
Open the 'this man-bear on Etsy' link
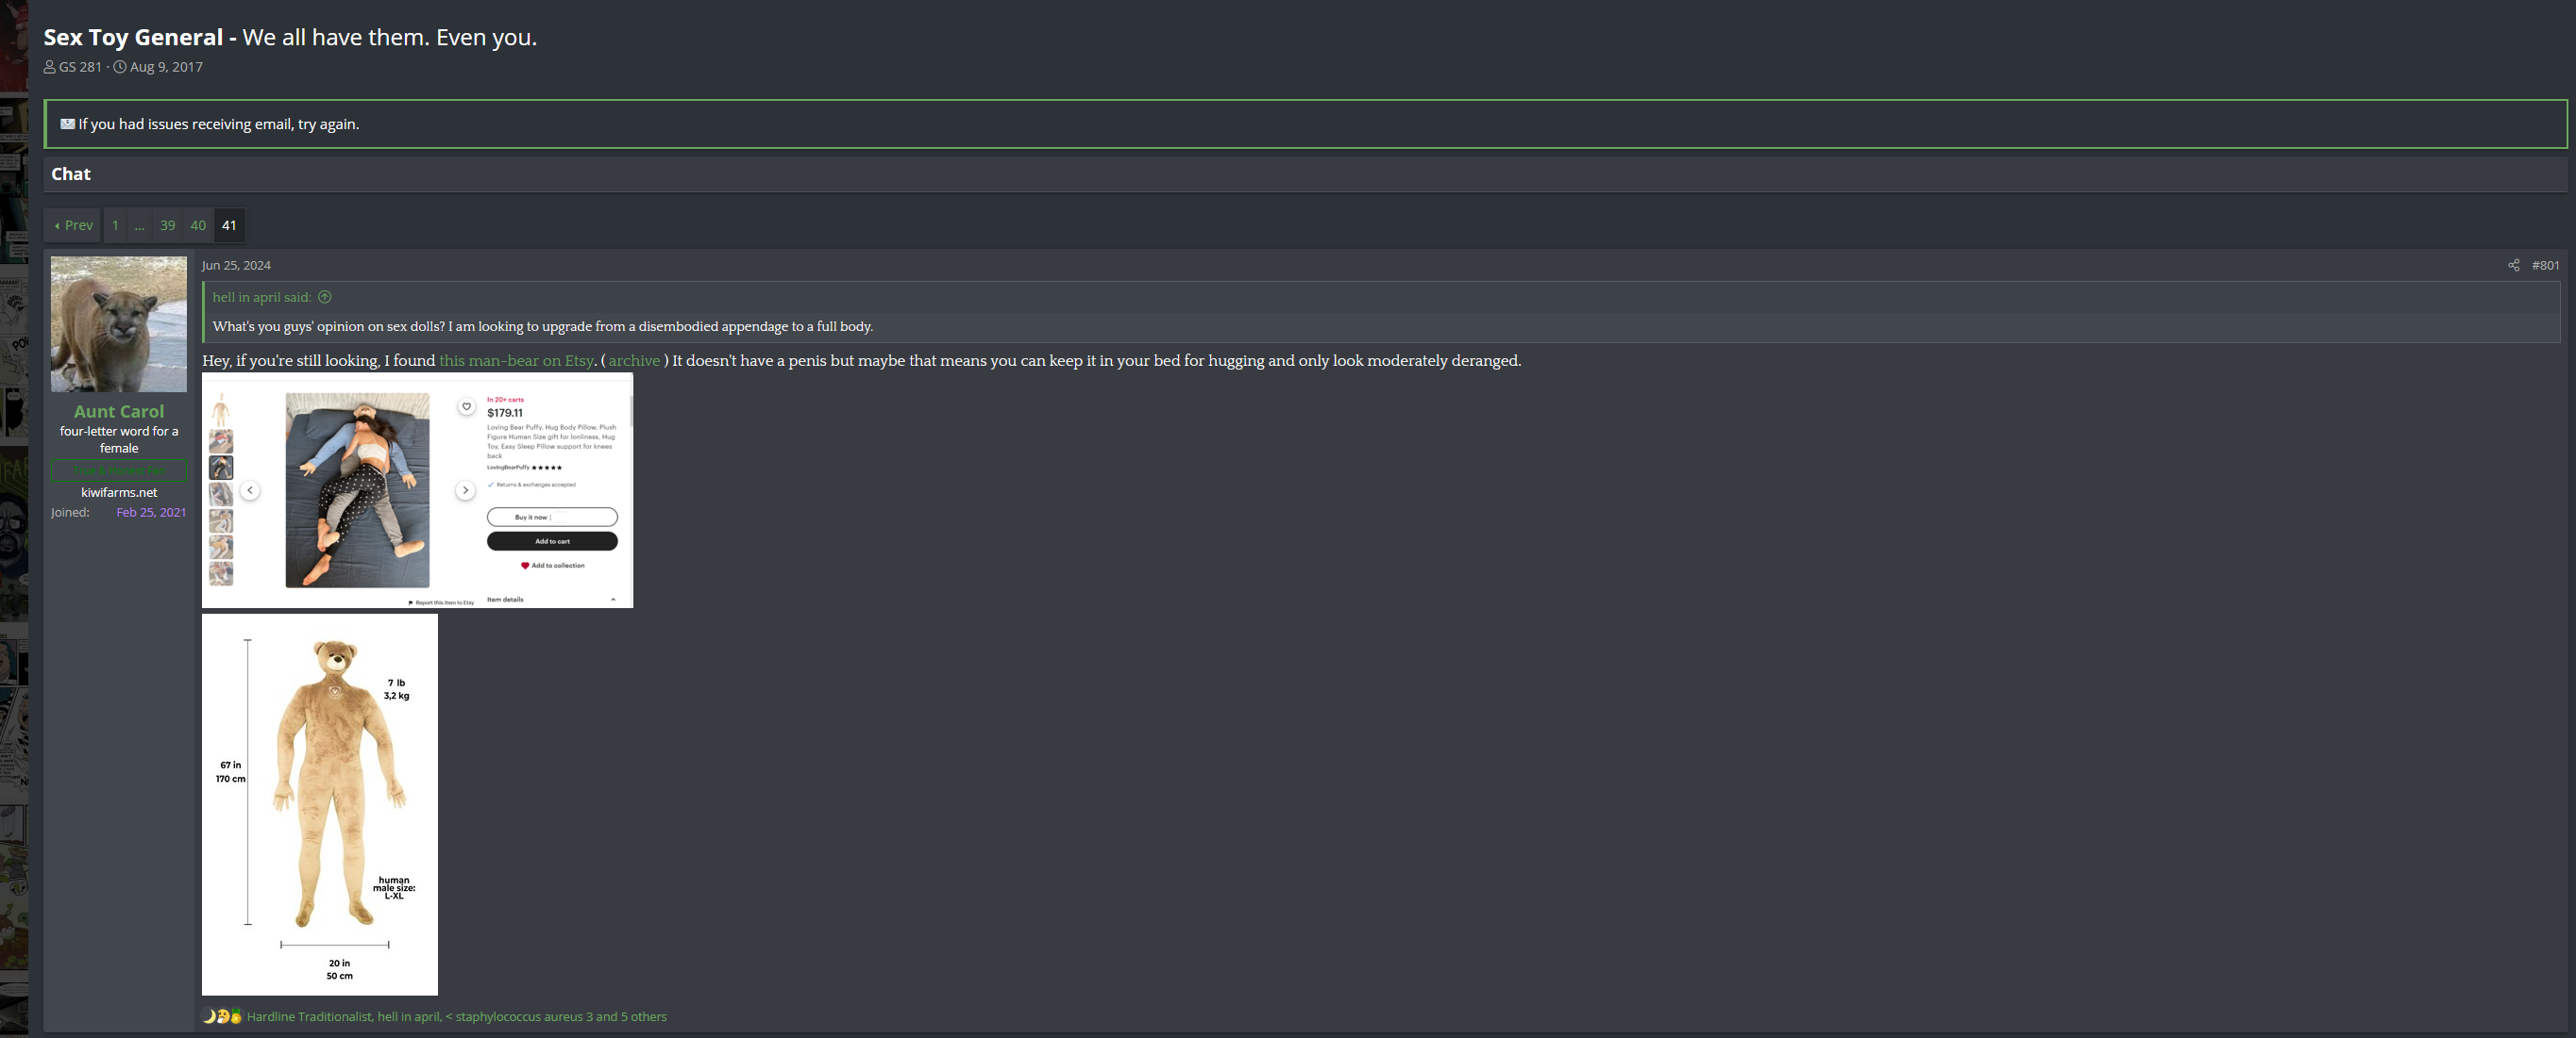pyautogui.click(x=516, y=361)
